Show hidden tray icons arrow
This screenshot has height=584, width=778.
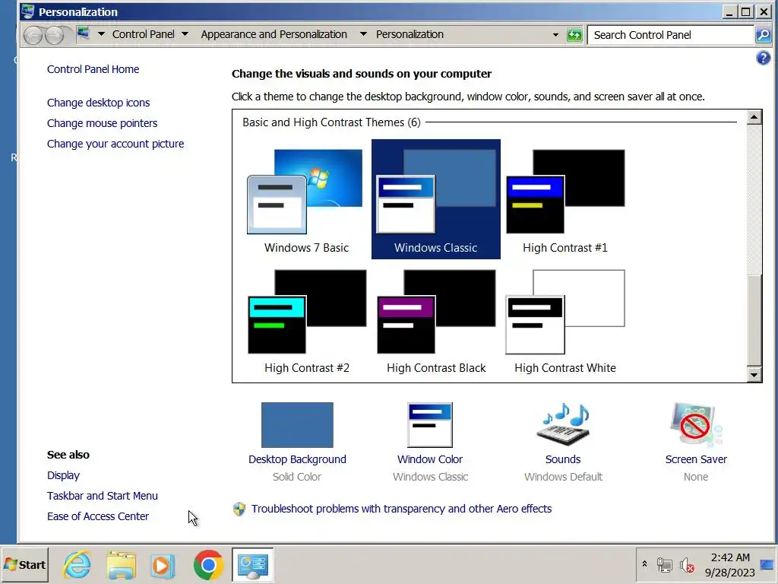click(644, 564)
